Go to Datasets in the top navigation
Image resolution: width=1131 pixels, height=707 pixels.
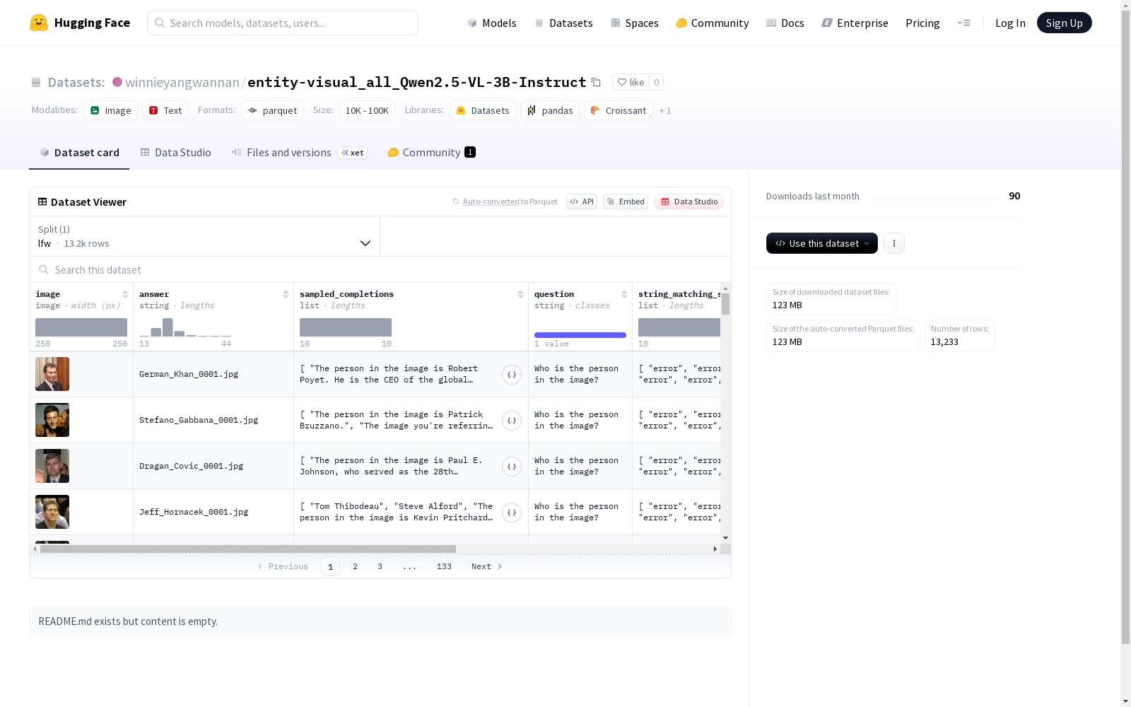(x=563, y=23)
